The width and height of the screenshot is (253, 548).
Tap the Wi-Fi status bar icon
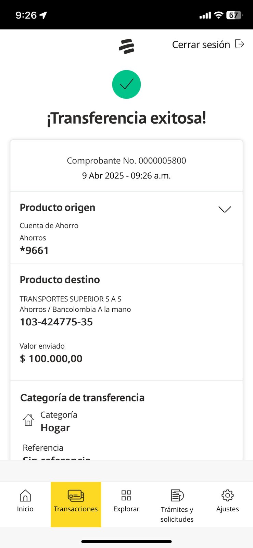pos(218,15)
